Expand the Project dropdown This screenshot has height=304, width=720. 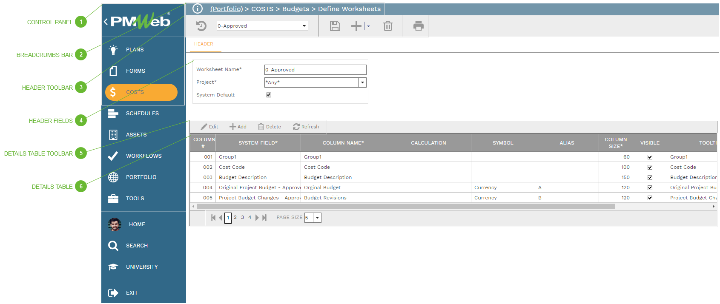[x=362, y=82]
